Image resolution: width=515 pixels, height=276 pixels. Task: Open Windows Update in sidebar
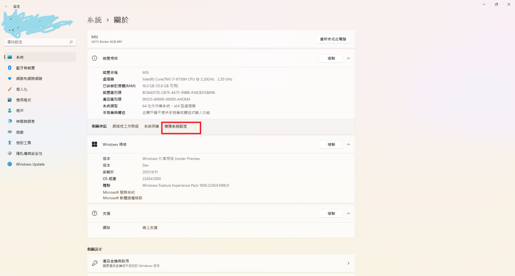pyautogui.click(x=40, y=164)
